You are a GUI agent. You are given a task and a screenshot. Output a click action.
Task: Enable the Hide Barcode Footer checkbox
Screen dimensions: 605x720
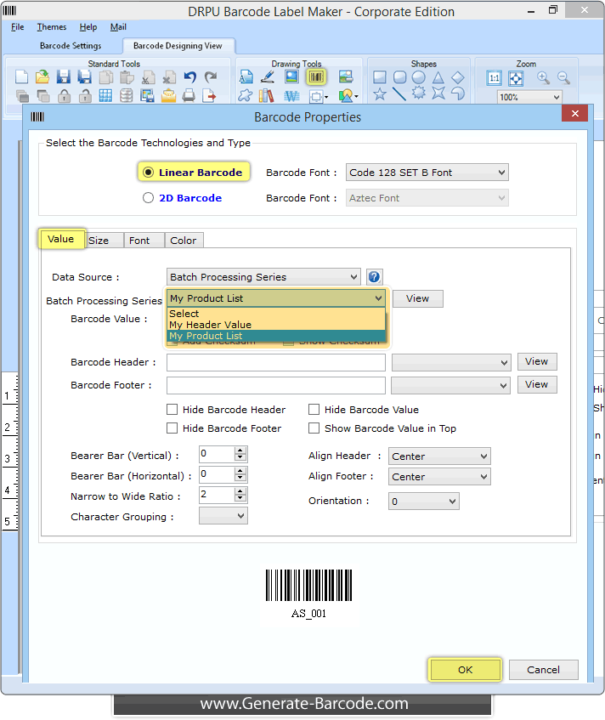click(172, 428)
